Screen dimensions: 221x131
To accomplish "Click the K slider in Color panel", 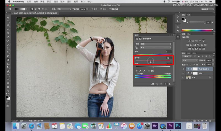I will [x=197, y=22].
